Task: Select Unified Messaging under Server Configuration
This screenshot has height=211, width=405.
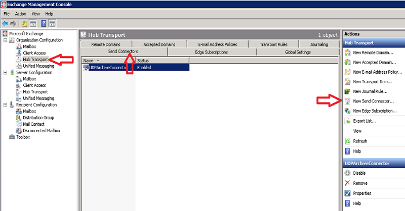Action: [38, 98]
